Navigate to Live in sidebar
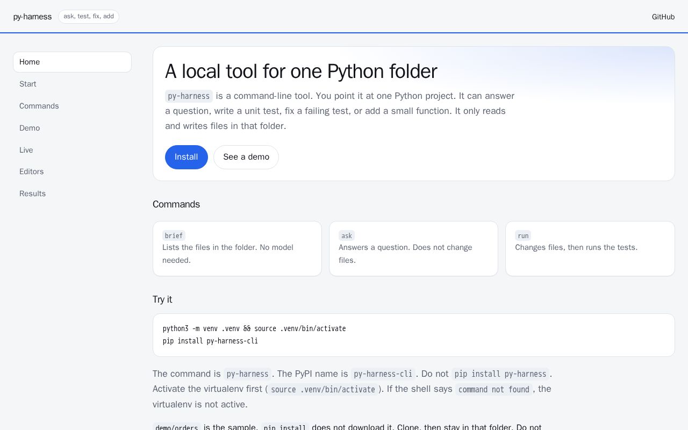 72,150
